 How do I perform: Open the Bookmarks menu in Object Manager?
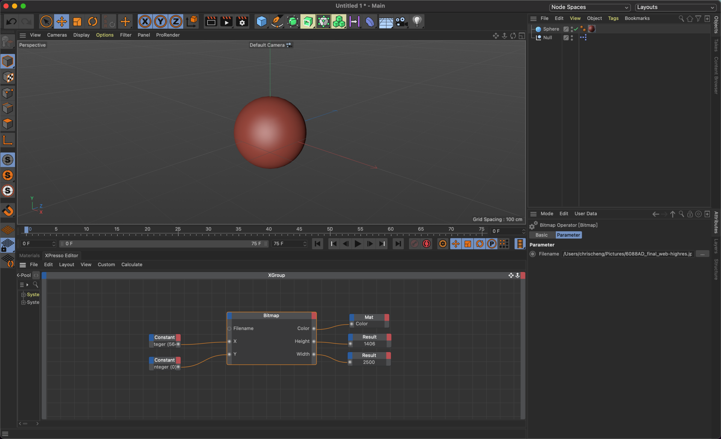click(x=637, y=18)
